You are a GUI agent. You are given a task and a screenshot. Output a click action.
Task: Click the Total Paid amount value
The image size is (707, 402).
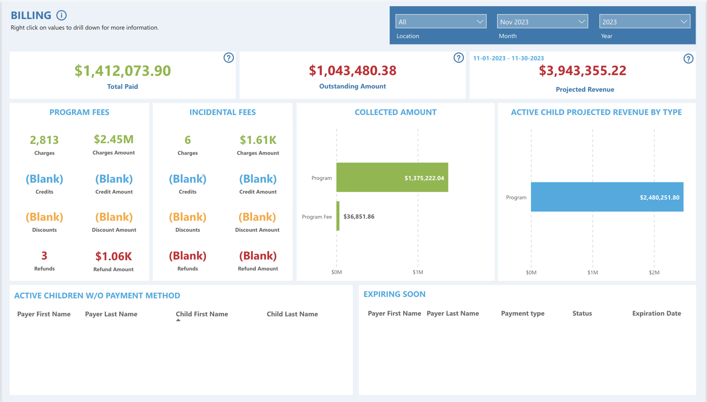click(x=122, y=71)
